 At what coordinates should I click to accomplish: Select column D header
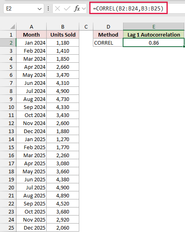click(x=108, y=27)
